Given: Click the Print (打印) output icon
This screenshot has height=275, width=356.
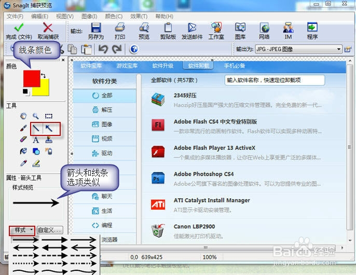Looking at the screenshot, I should pyautogui.click(x=120, y=27).
